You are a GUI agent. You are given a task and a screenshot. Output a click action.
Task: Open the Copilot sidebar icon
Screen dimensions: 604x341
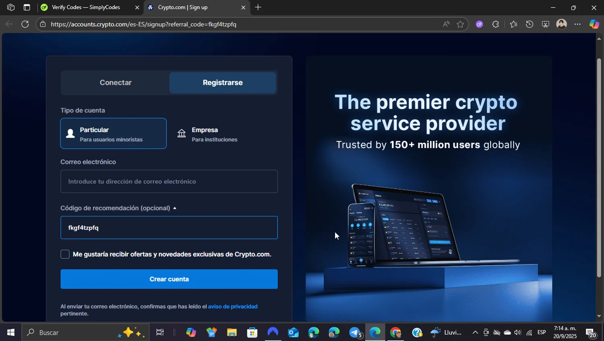[x=594, y=24]
